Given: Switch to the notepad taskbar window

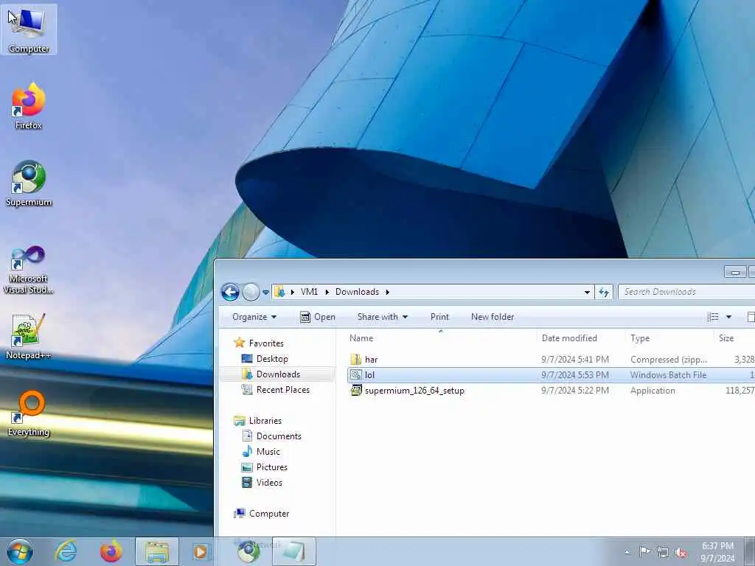Looking at the screenshot, I should (x=293, y=551).
